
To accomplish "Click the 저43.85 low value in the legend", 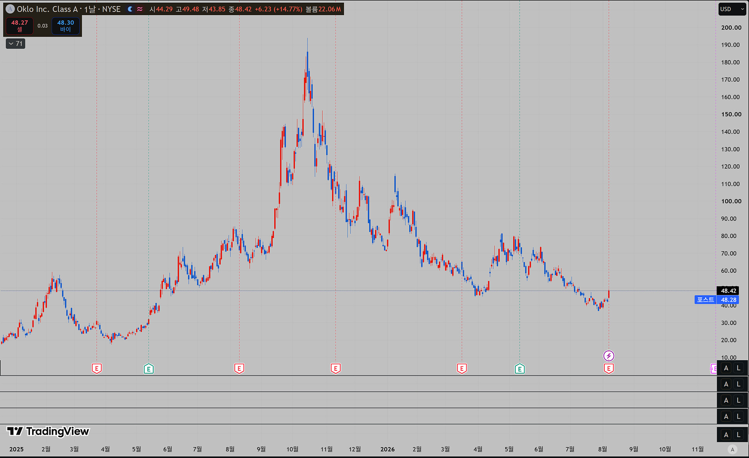I will tap(214, 9).
